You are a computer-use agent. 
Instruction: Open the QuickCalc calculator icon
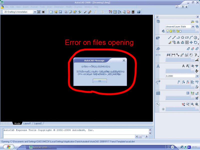click(x=133, y=12)
